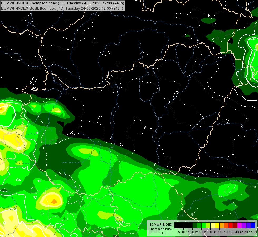Screen dimensions: 258x237
Task: Select the pale yellow 30–31 legend swatch
Action: 213,225
